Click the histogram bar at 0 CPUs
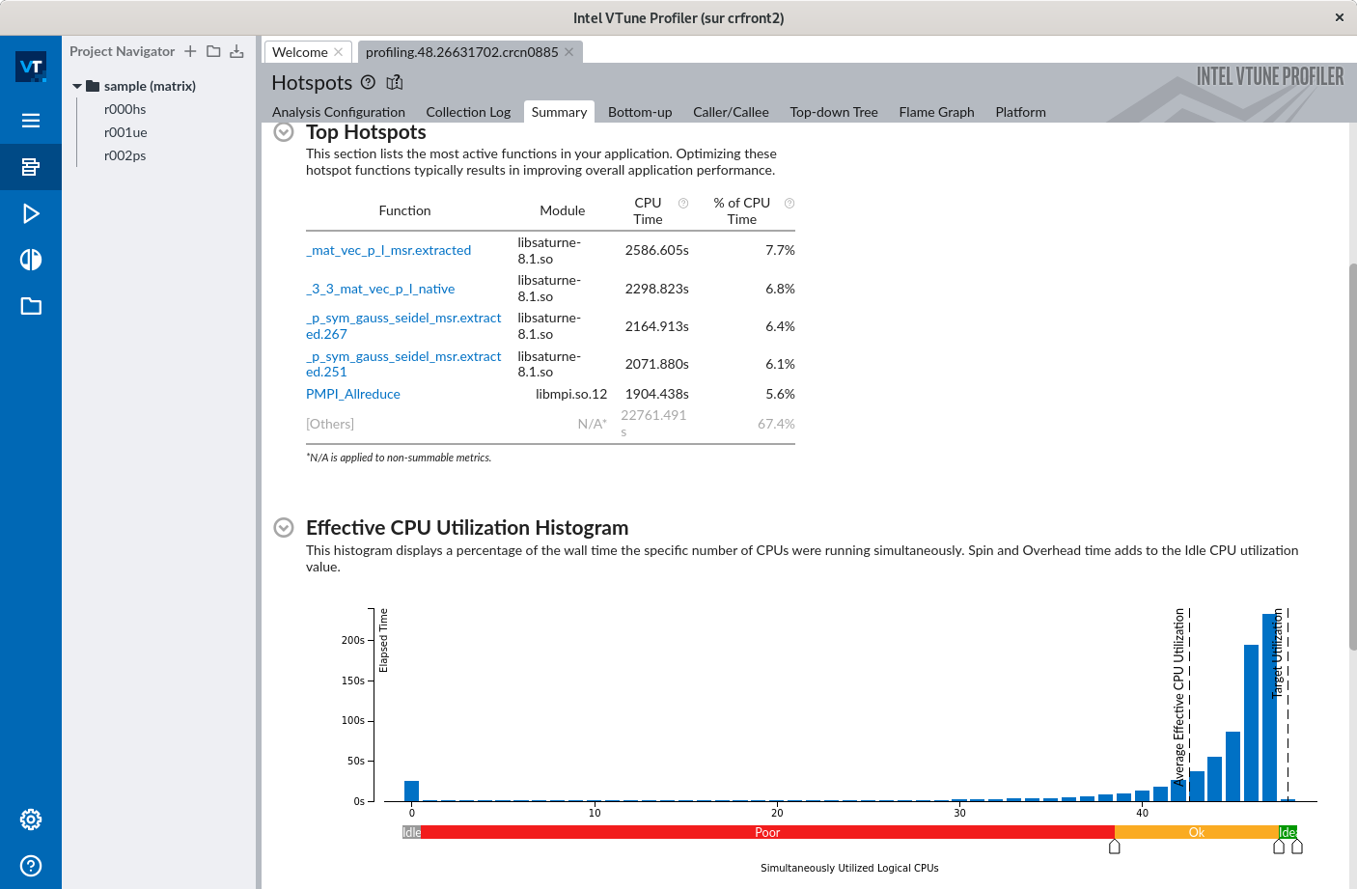The width and height of the screenshot is (1357, 889). point(412,791)
